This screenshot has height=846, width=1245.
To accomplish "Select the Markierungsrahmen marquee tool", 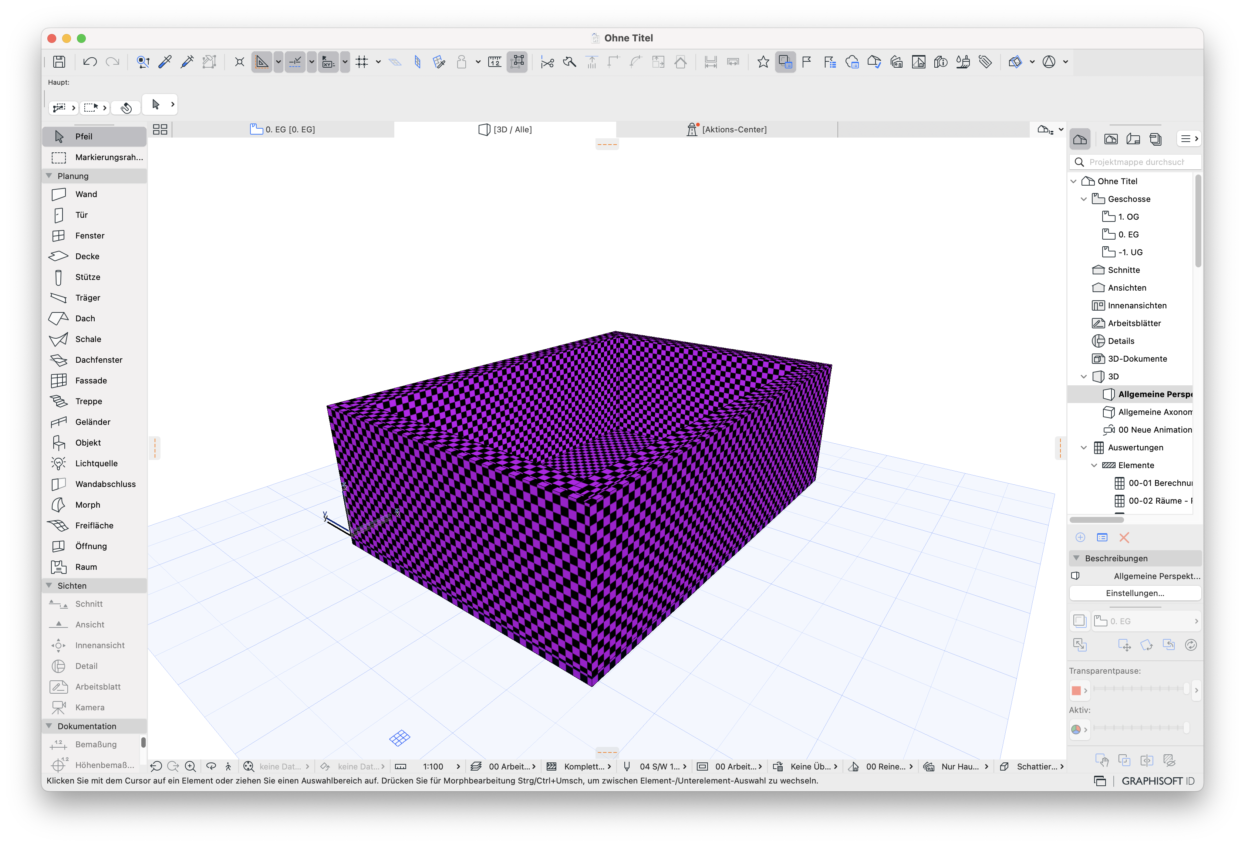I will pos(94,158).
